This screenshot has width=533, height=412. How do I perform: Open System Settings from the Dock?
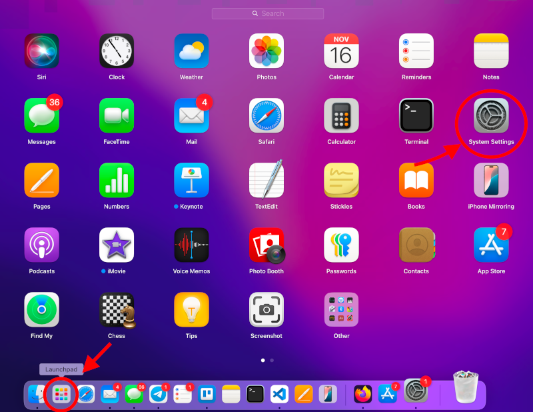tap(415, 391)
